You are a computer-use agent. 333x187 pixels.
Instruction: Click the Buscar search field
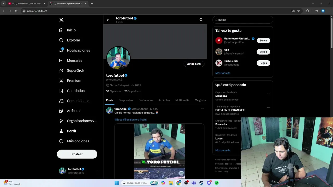[x=243, y=20]
